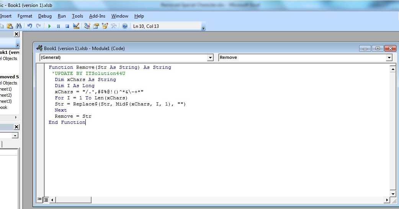This screenshot has height=209, width=399.
Task: Click Project pane scroll right arrow
Action: pos(16,117)
